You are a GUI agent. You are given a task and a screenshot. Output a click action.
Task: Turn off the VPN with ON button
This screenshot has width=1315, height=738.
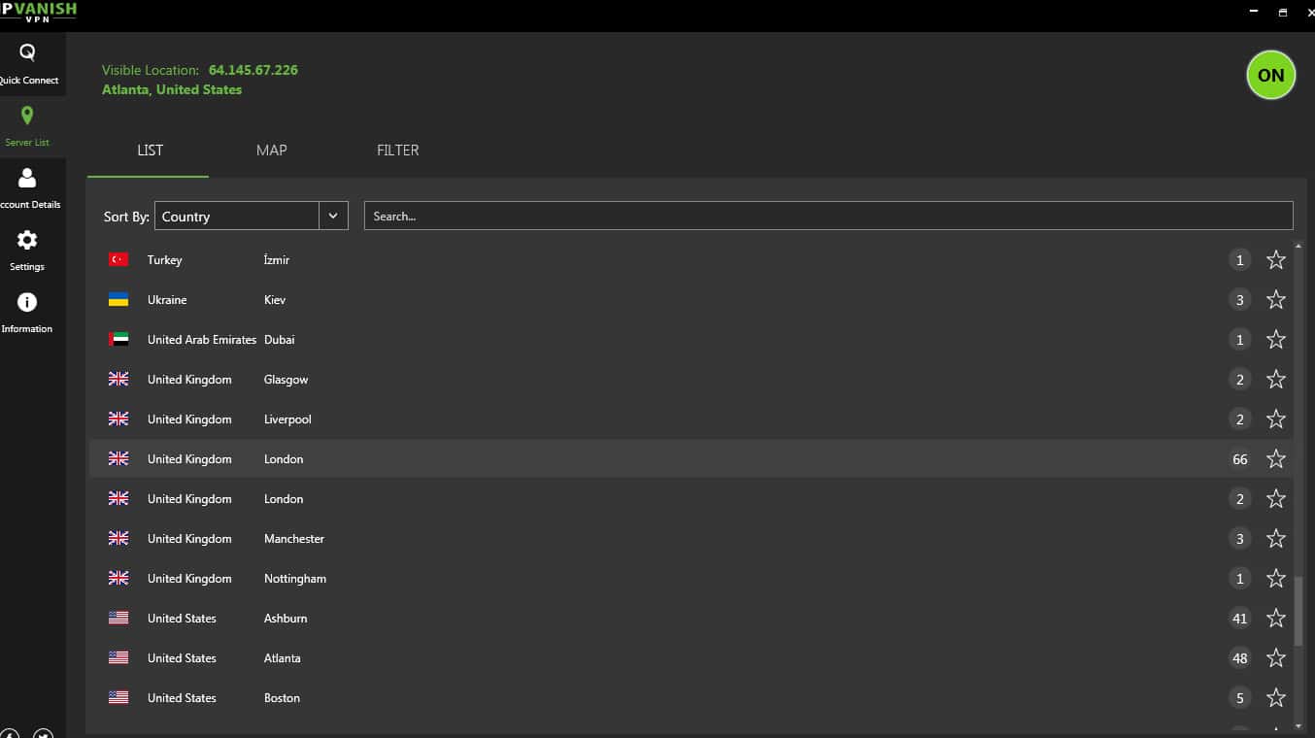pos(1271,75)
